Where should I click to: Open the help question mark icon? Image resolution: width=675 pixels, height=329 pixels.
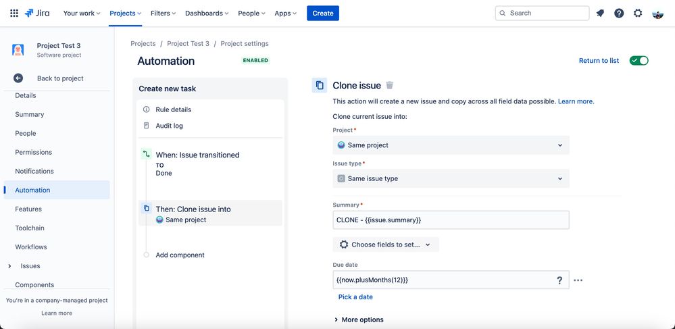[x=619, y=13]
